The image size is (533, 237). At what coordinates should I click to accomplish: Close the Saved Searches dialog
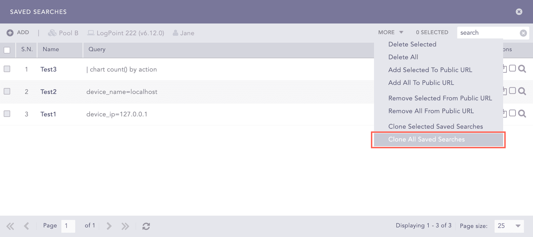(519, 12)
